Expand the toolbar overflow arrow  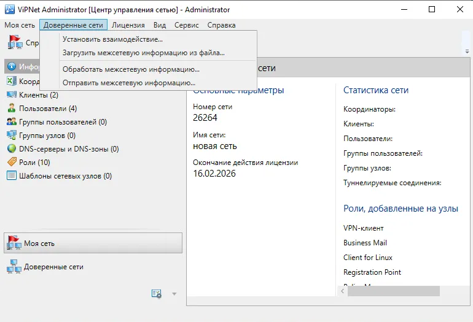467,52
